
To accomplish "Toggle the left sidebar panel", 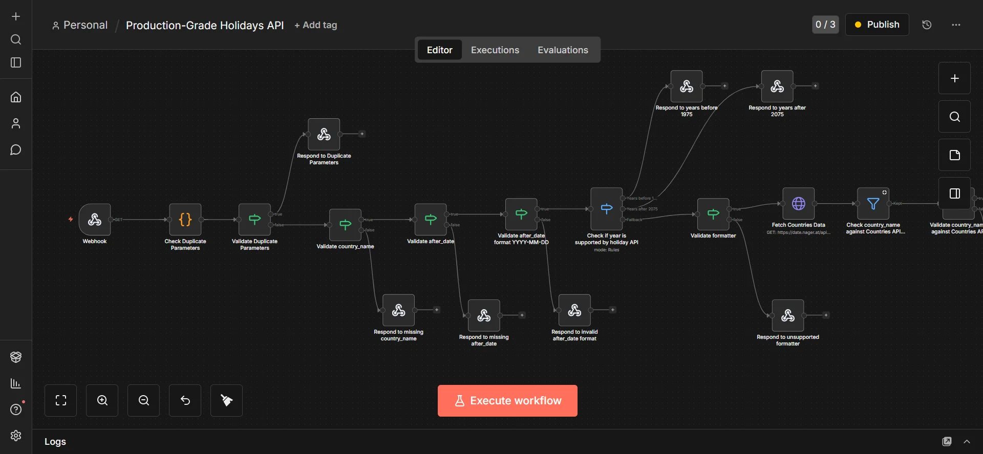I will click(16, 62).
